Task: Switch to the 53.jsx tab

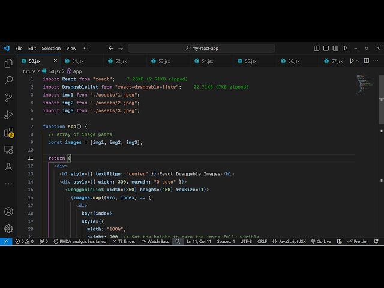Action: point(161,61)
